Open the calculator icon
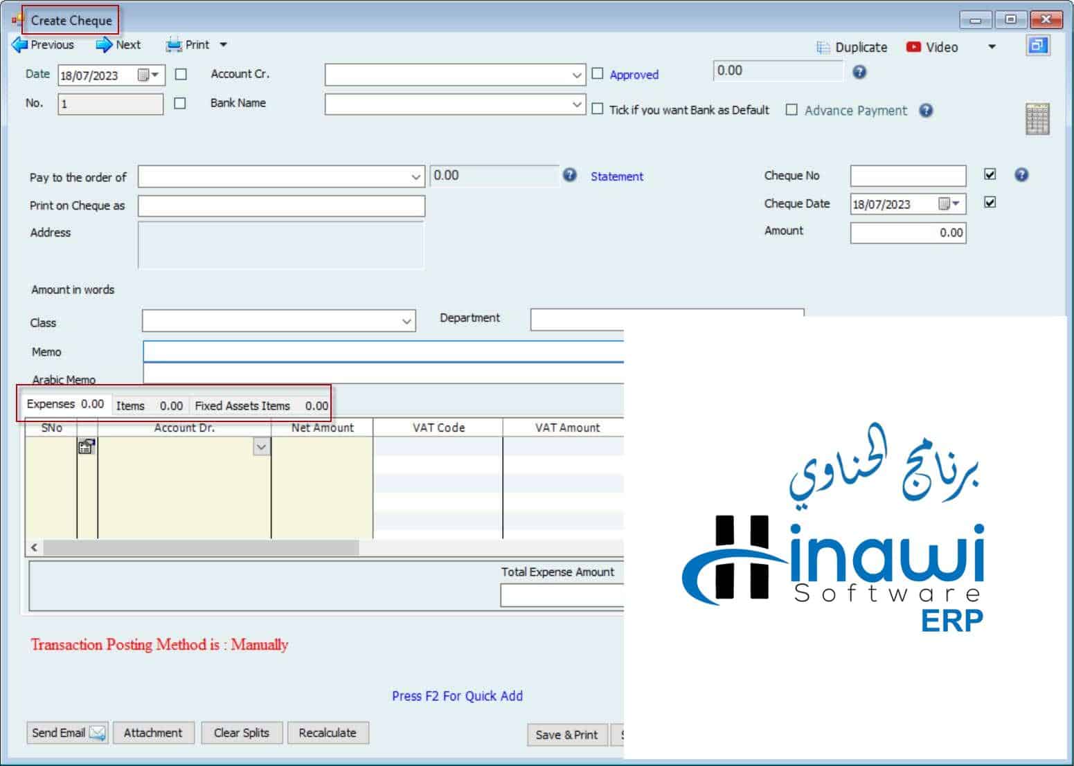 (1037, 119)
